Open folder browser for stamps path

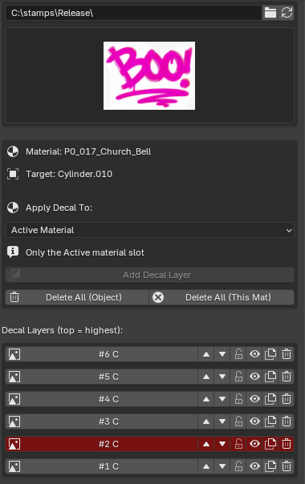click(270, 13)
